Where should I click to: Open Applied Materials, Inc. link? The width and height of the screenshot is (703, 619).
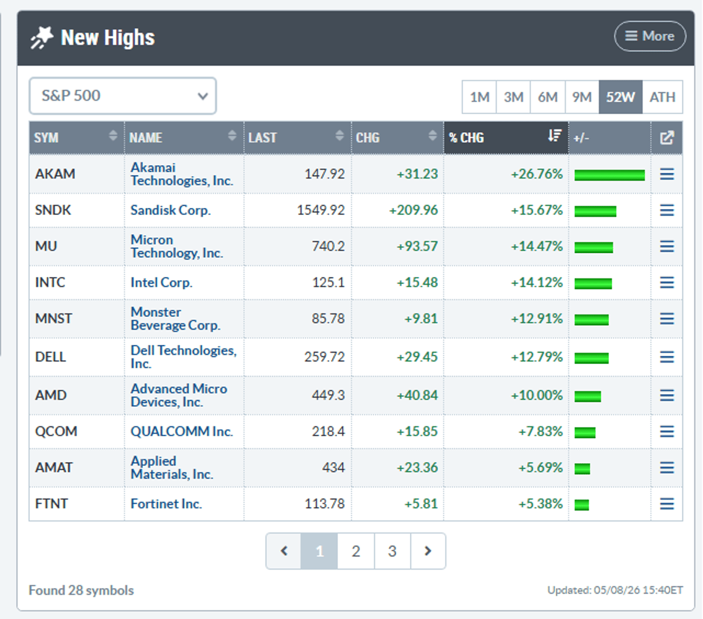tap(172, 467)
